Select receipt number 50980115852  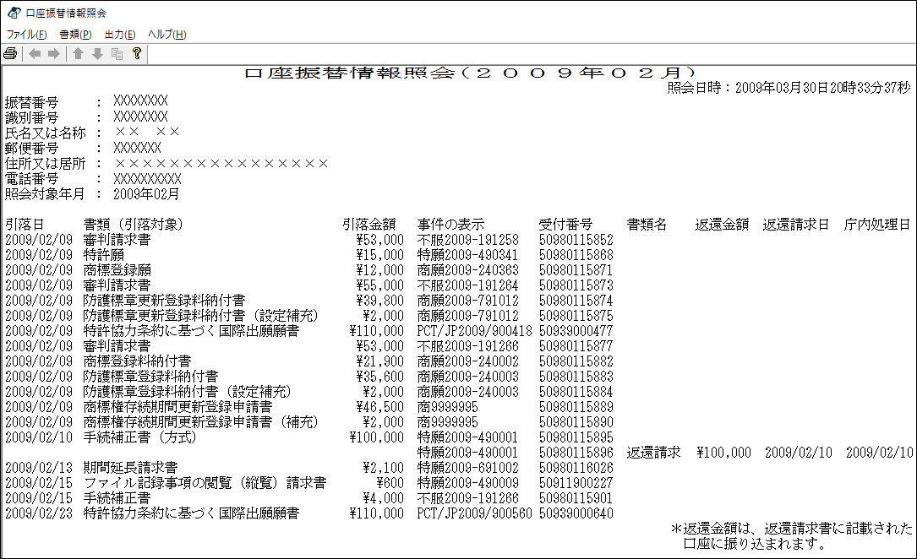point(576,240)
